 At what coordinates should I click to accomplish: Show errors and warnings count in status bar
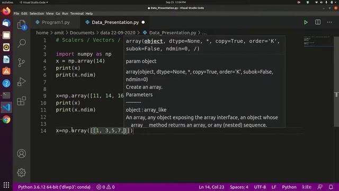[x=105, y=187]
